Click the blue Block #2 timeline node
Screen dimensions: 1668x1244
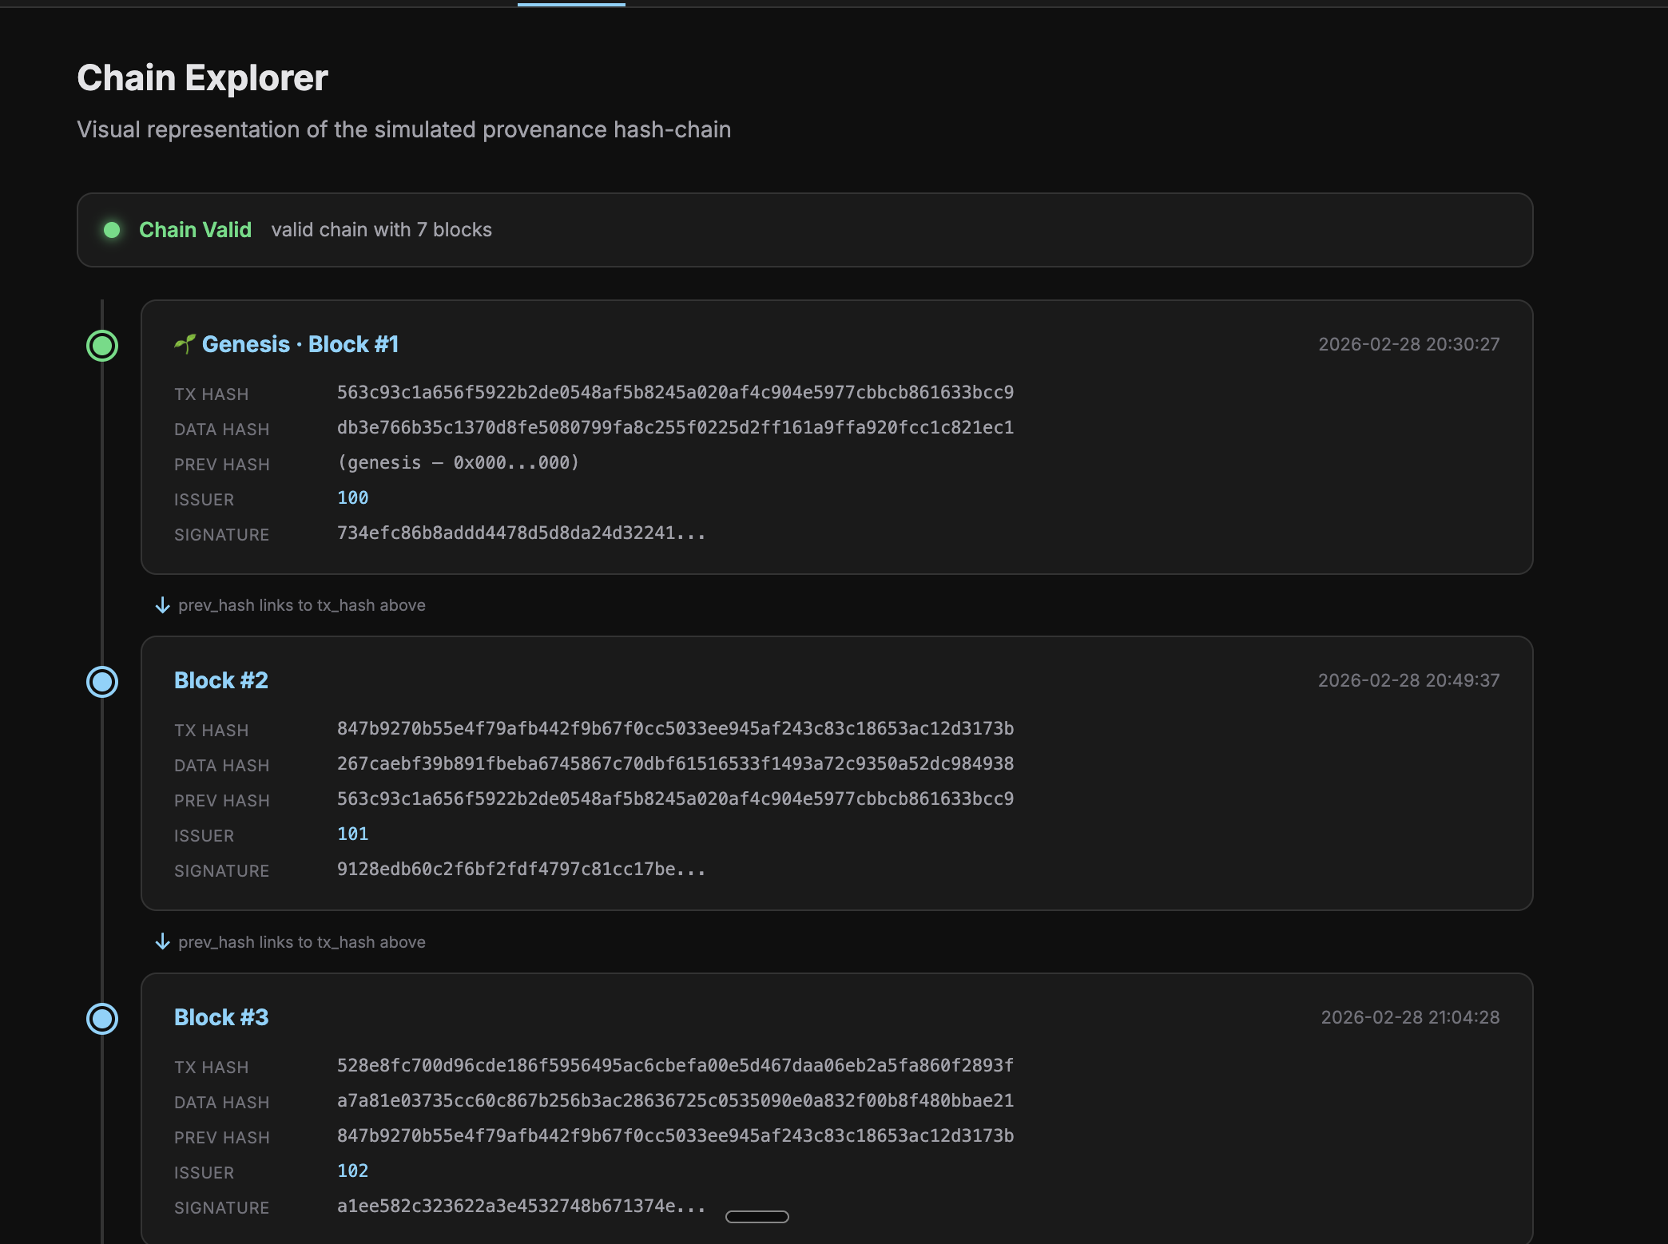click(x=102, y=682)
